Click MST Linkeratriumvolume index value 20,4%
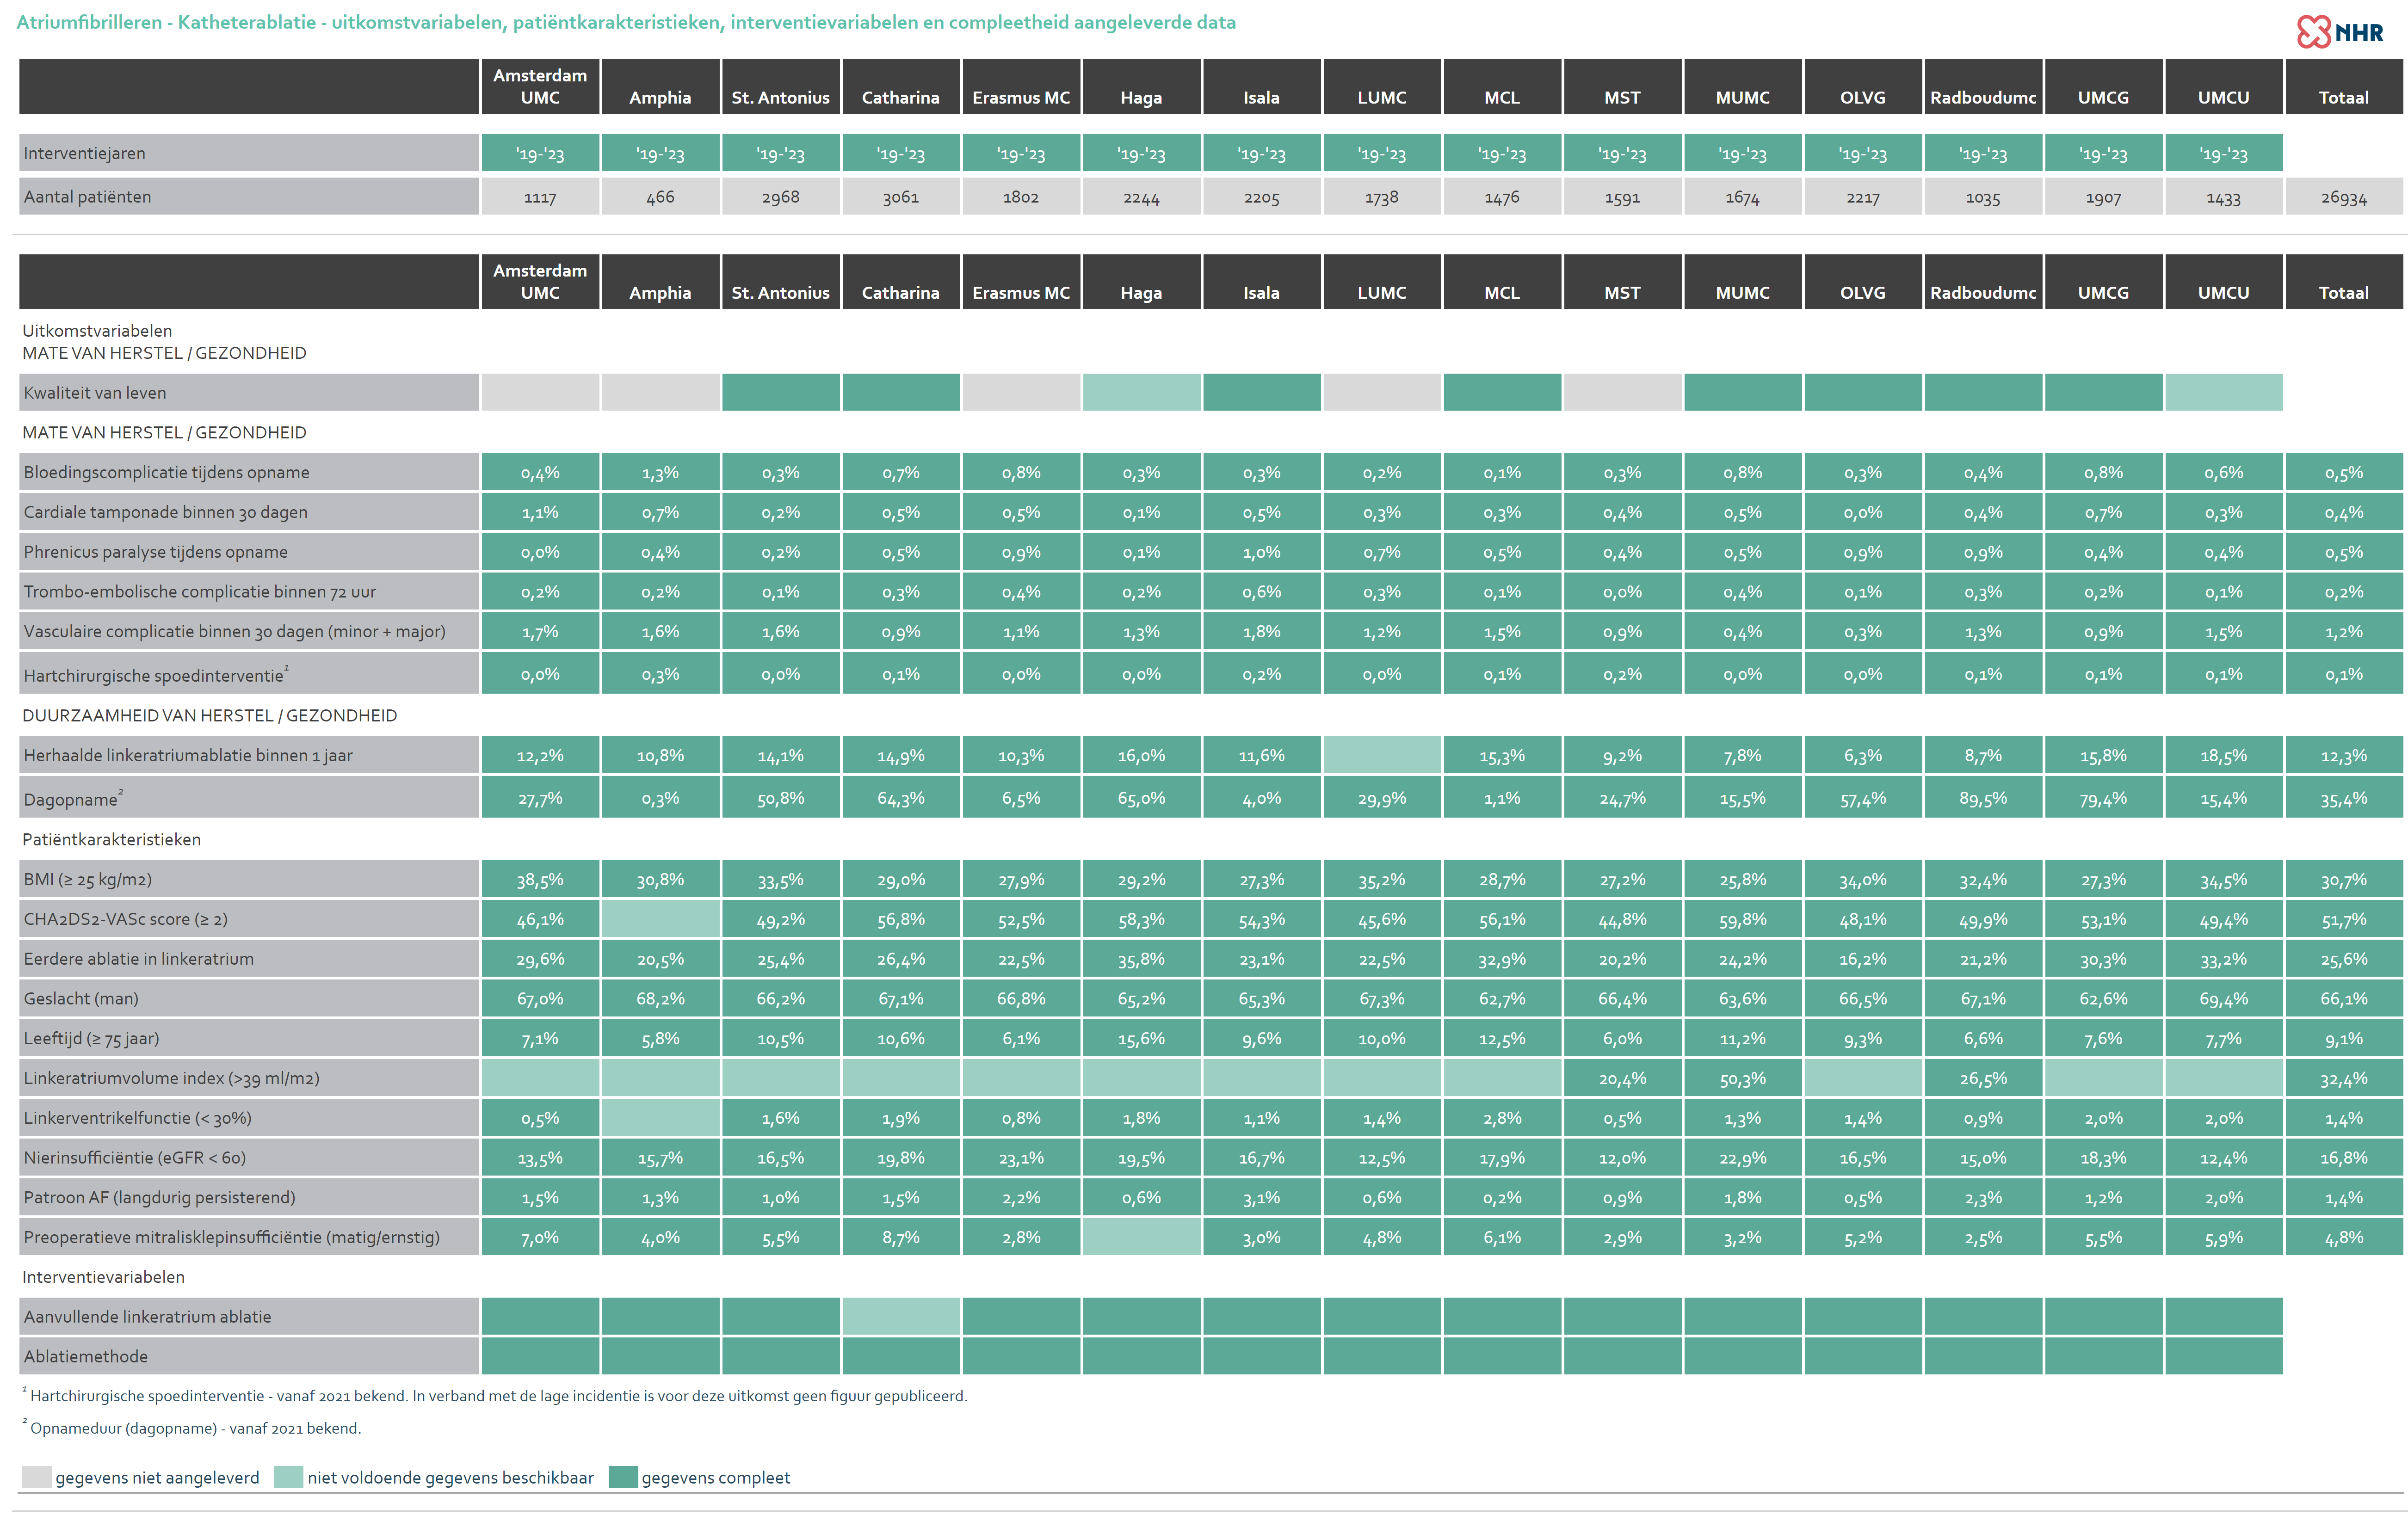The image size is (2408, 1515). click(x=1622, y=1078)
